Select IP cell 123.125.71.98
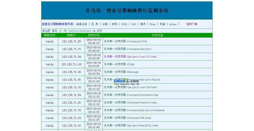 71,72
